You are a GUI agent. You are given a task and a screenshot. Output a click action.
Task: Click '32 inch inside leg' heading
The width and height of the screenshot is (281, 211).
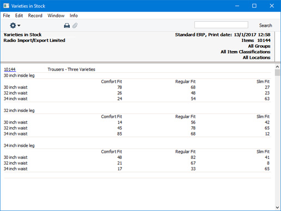19,110
